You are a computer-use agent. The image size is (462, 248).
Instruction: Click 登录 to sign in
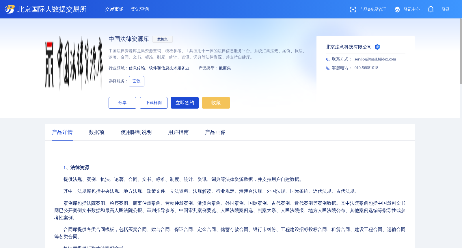point(446,10)
